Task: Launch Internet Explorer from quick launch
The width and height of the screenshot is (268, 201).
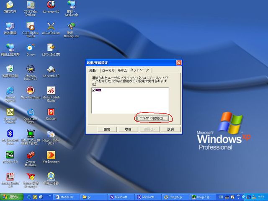Action: pos(29,197)
